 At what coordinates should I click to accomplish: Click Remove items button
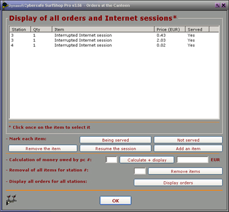coord(185,171)
